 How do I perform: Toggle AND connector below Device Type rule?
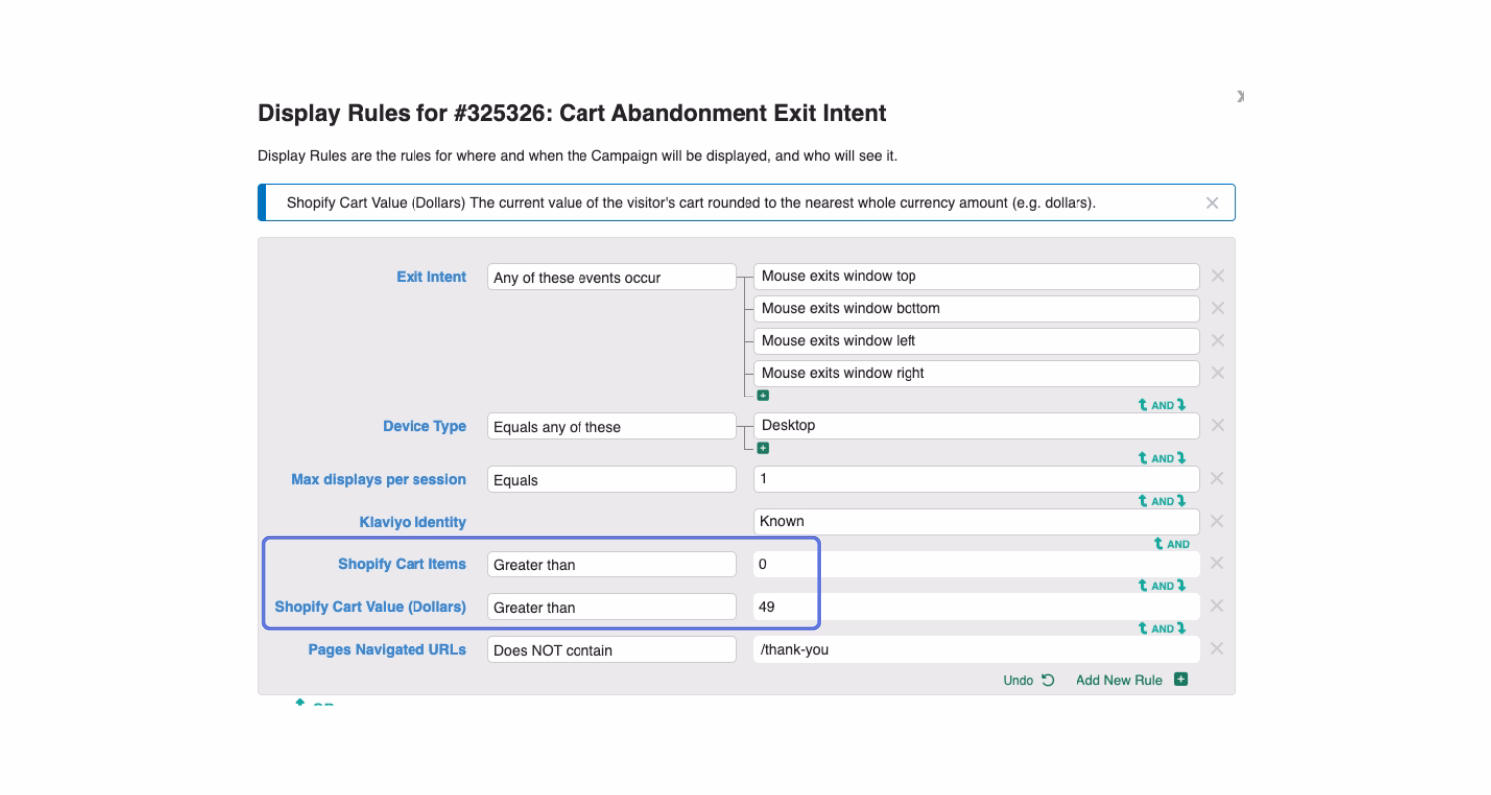1162,458
